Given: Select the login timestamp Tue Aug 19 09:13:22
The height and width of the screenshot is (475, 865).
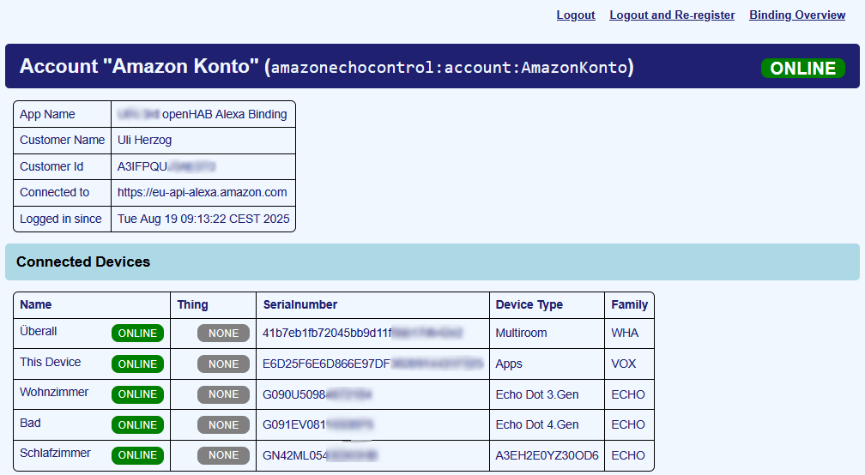Looking at the screenshot, I should 203,219.
